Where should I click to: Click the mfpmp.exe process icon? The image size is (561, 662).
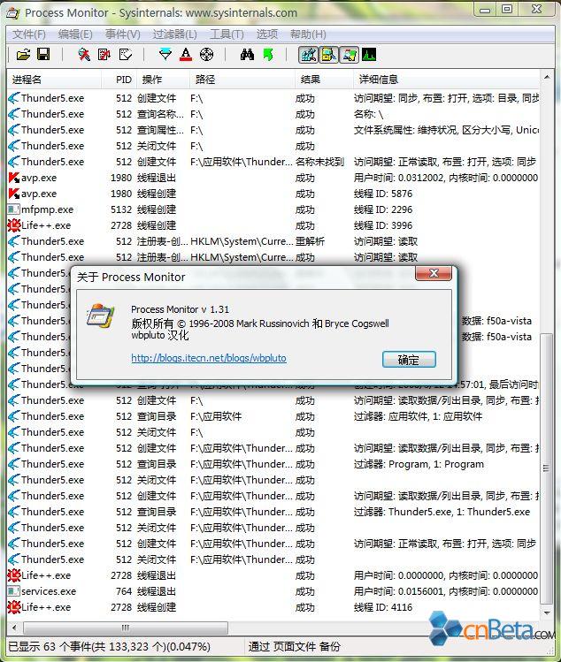tap(14, 209)
